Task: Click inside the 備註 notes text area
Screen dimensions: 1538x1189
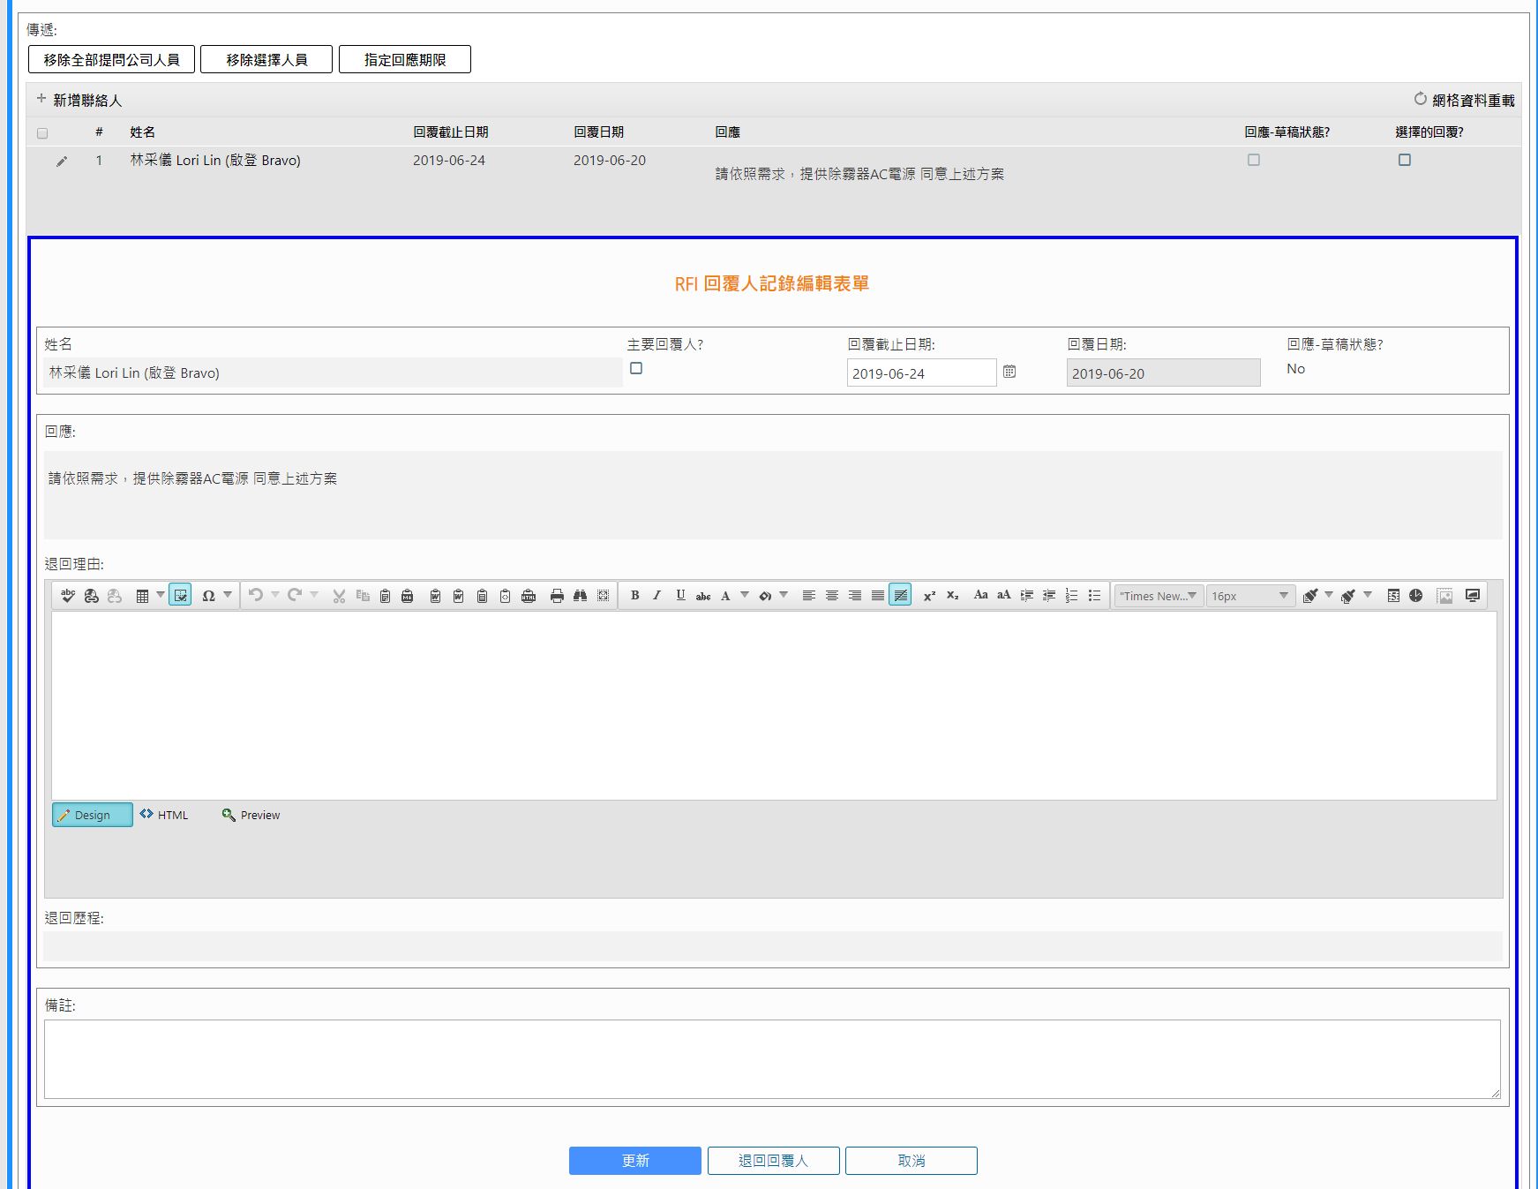Action: [x=772, y=1059]
